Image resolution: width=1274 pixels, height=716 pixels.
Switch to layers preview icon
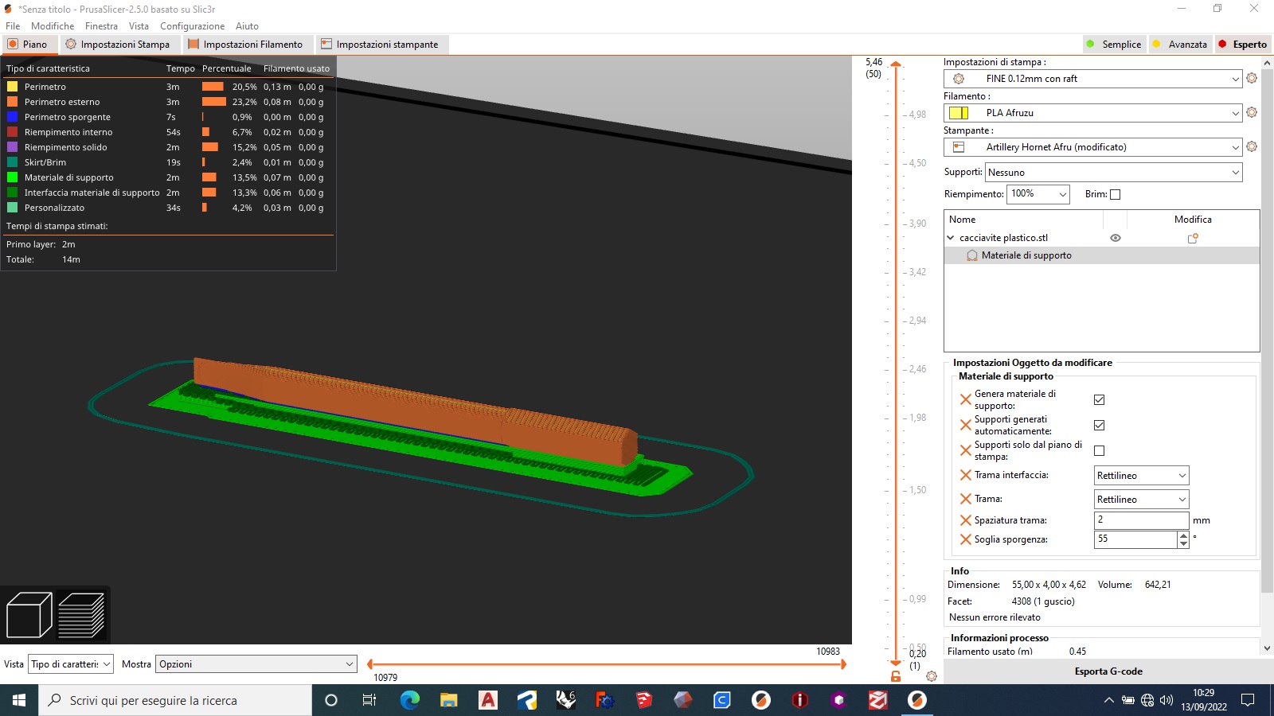[x=81, y=615]
